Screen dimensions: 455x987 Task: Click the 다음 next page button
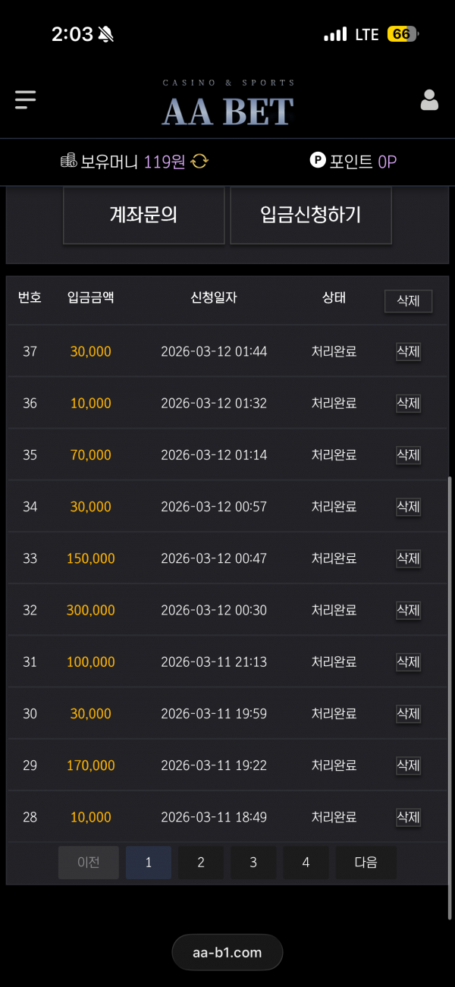click(x=366, y=863)
